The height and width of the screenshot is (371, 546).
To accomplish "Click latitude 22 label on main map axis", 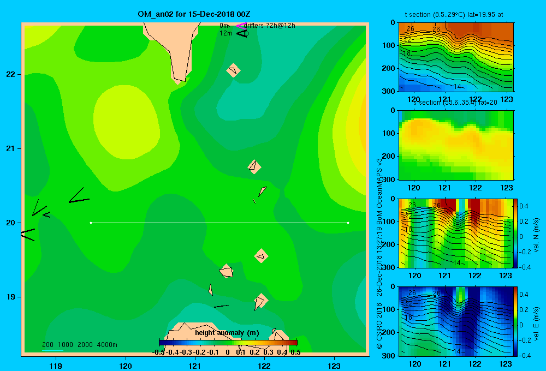I will (10, 75).
